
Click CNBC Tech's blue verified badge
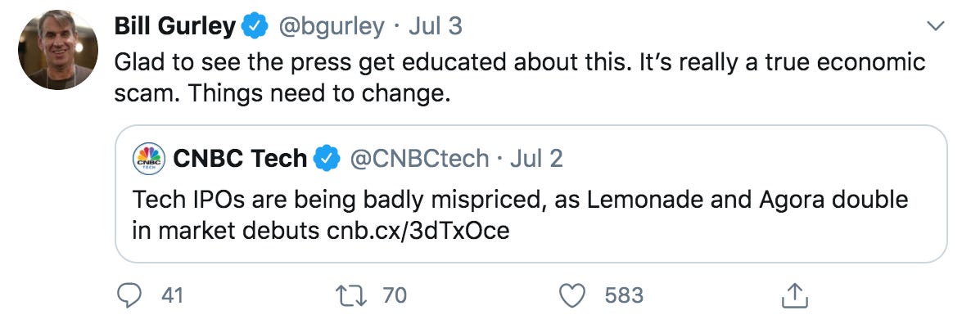coord(327,160)
